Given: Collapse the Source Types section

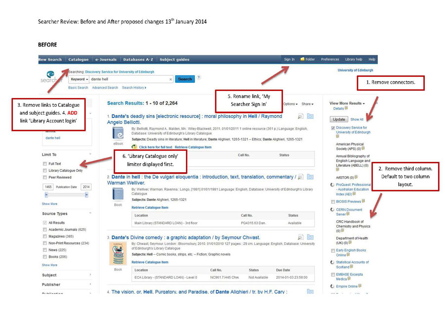Looking at the screenshot, I should point(90,213).
